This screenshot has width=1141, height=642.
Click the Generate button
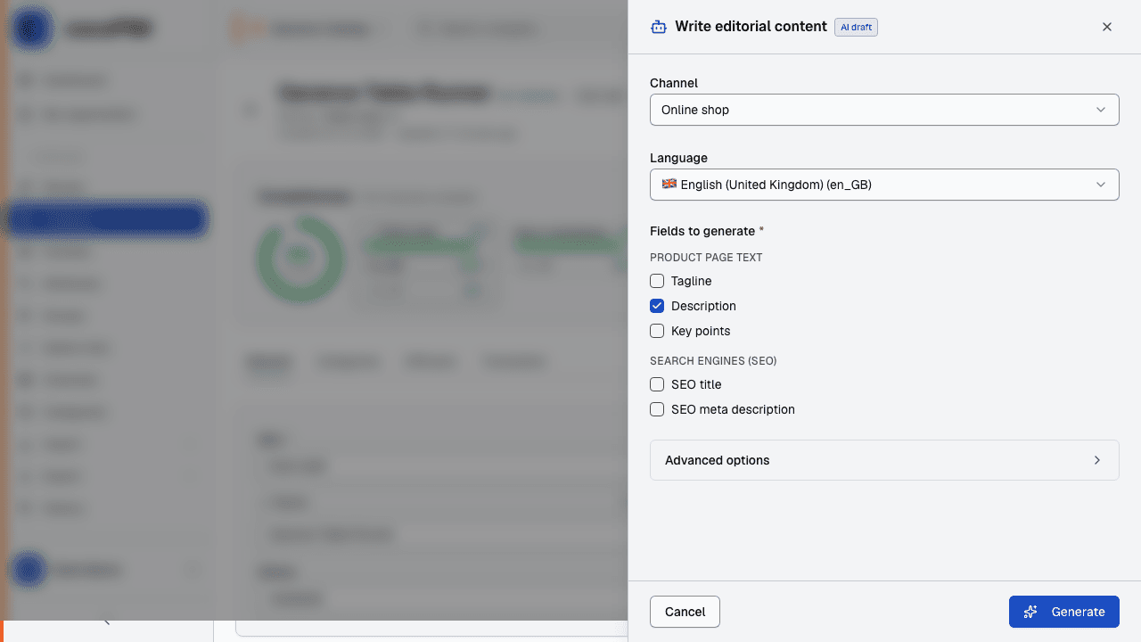pos(1063,612)
